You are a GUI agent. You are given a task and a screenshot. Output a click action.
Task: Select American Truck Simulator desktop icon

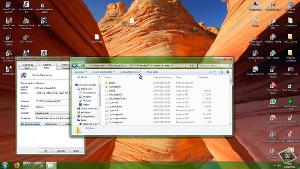[26, 23]
